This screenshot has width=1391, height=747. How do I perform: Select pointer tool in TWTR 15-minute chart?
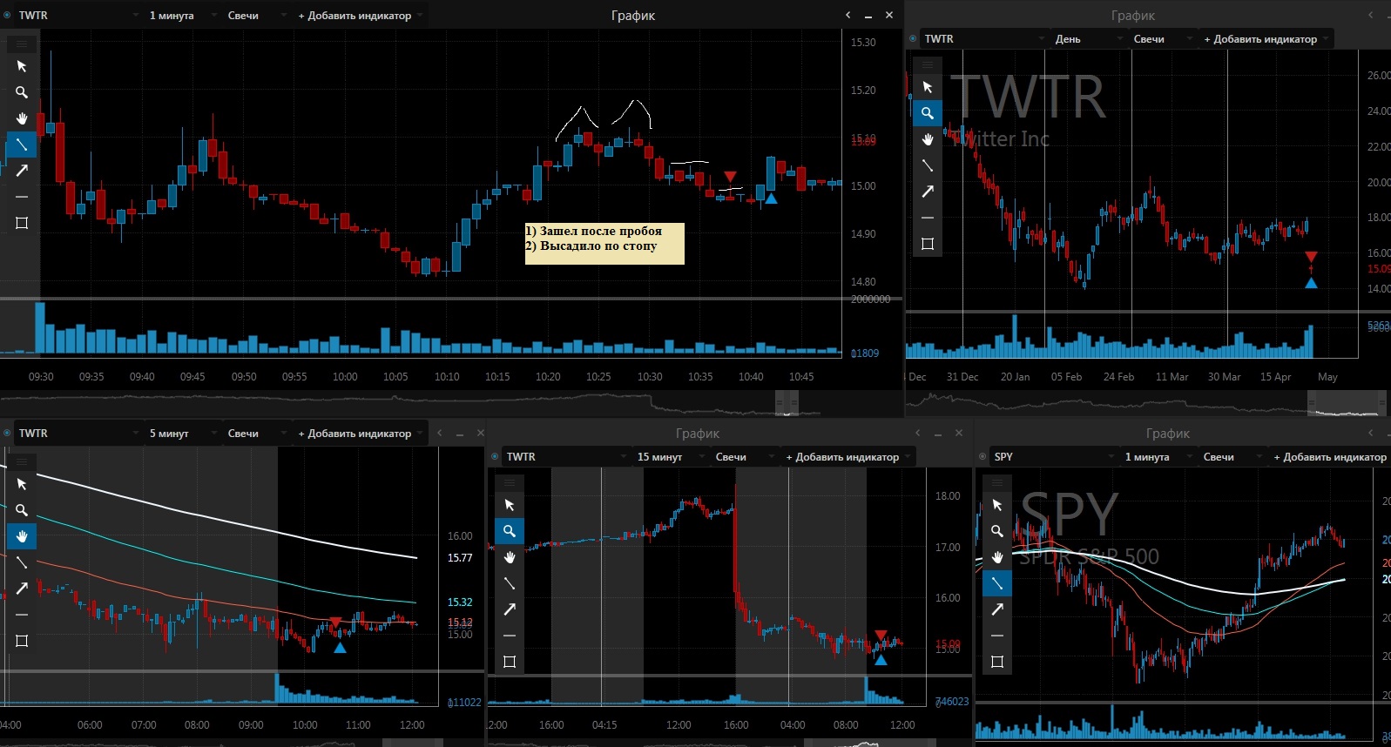510,505
